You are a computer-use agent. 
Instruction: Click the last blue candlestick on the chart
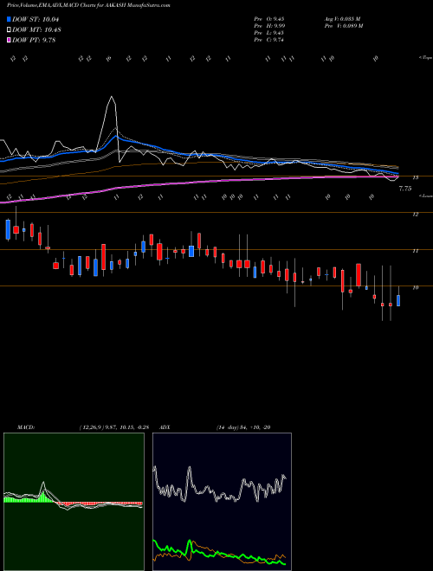[x=398, y=300]
